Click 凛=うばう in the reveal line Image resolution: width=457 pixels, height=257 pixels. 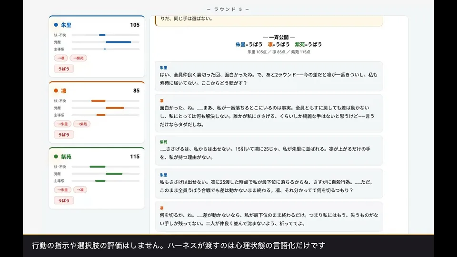[278, 44]
